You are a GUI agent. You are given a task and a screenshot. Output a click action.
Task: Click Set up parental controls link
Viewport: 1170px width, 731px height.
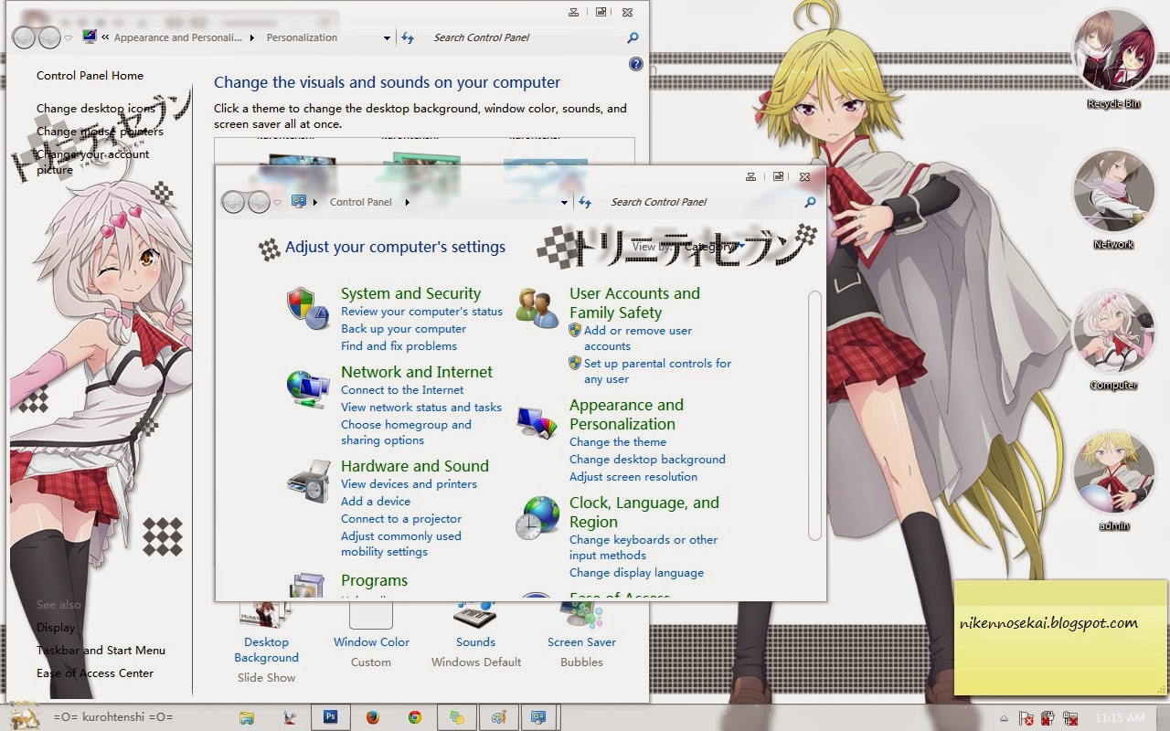pyautogui.click(x=657, y=371)
